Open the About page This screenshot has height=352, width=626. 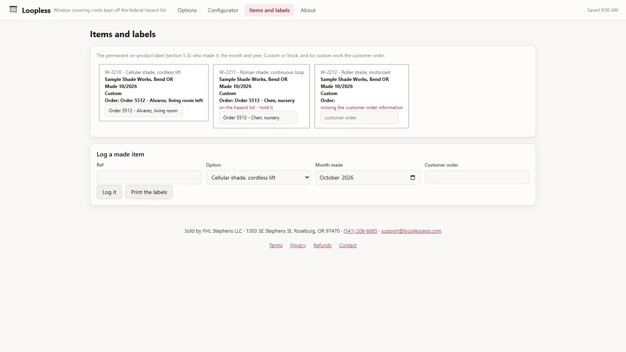pyautogui.click(x=308, y=10)
